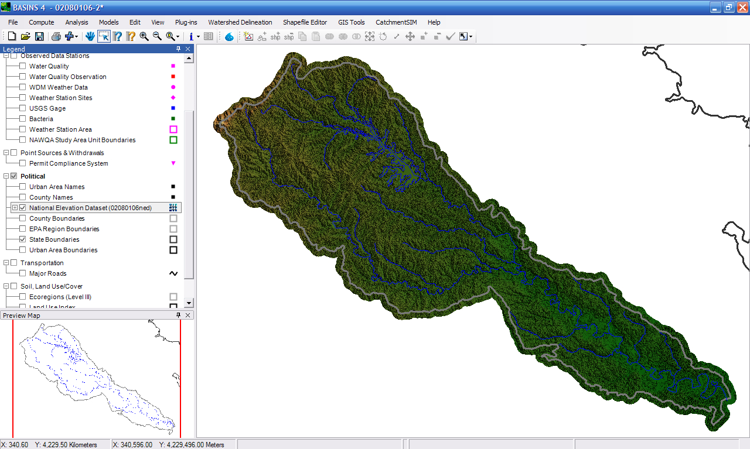750x449 pixels.
Task: Collapse the Political layer group
Action: click(x=6, y=176)
